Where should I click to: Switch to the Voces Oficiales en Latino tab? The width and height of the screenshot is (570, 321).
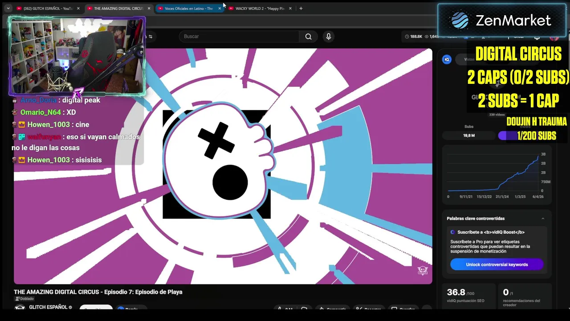pyautogui.click(x=189, y=8)
